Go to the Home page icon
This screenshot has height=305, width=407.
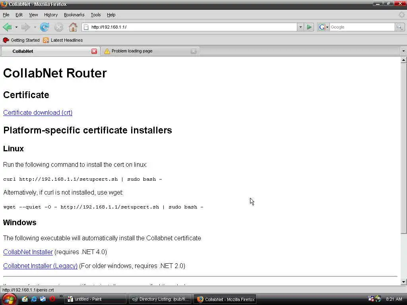(x=73, y=27)
